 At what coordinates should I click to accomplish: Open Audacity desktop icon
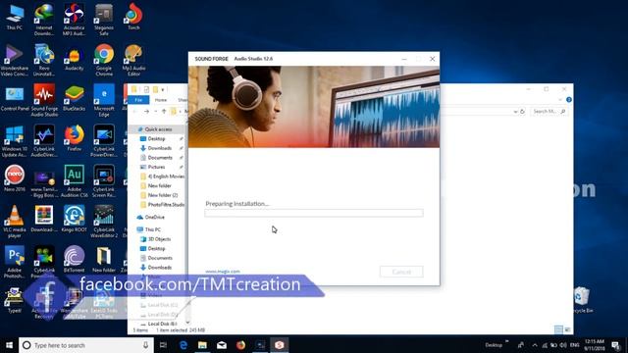point(75,59)
